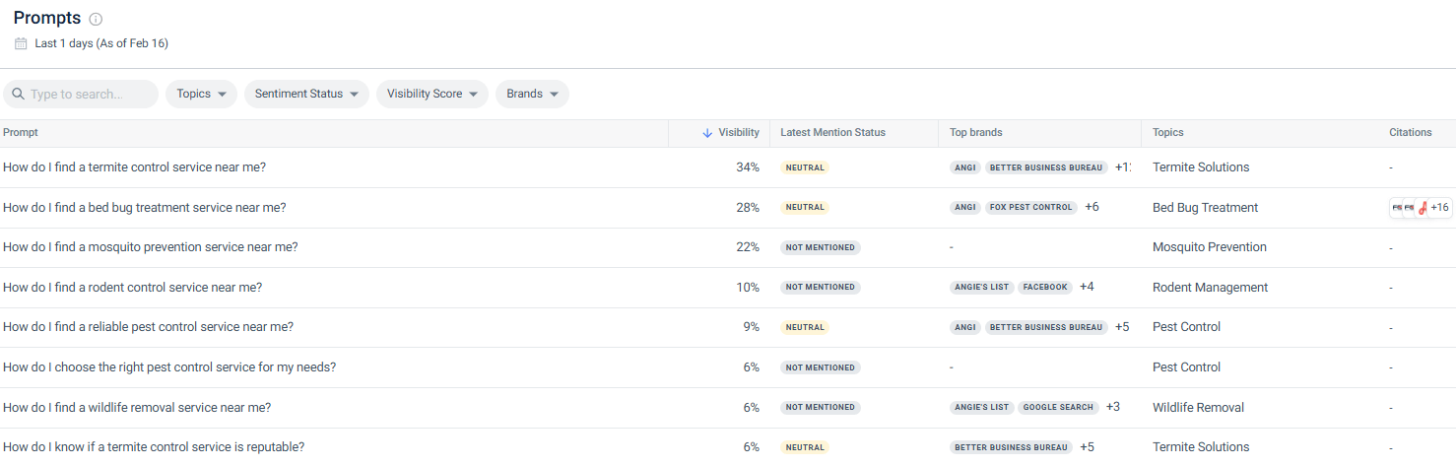Click the Bed Bug Treatment topic

click(x=1205, y=208)
